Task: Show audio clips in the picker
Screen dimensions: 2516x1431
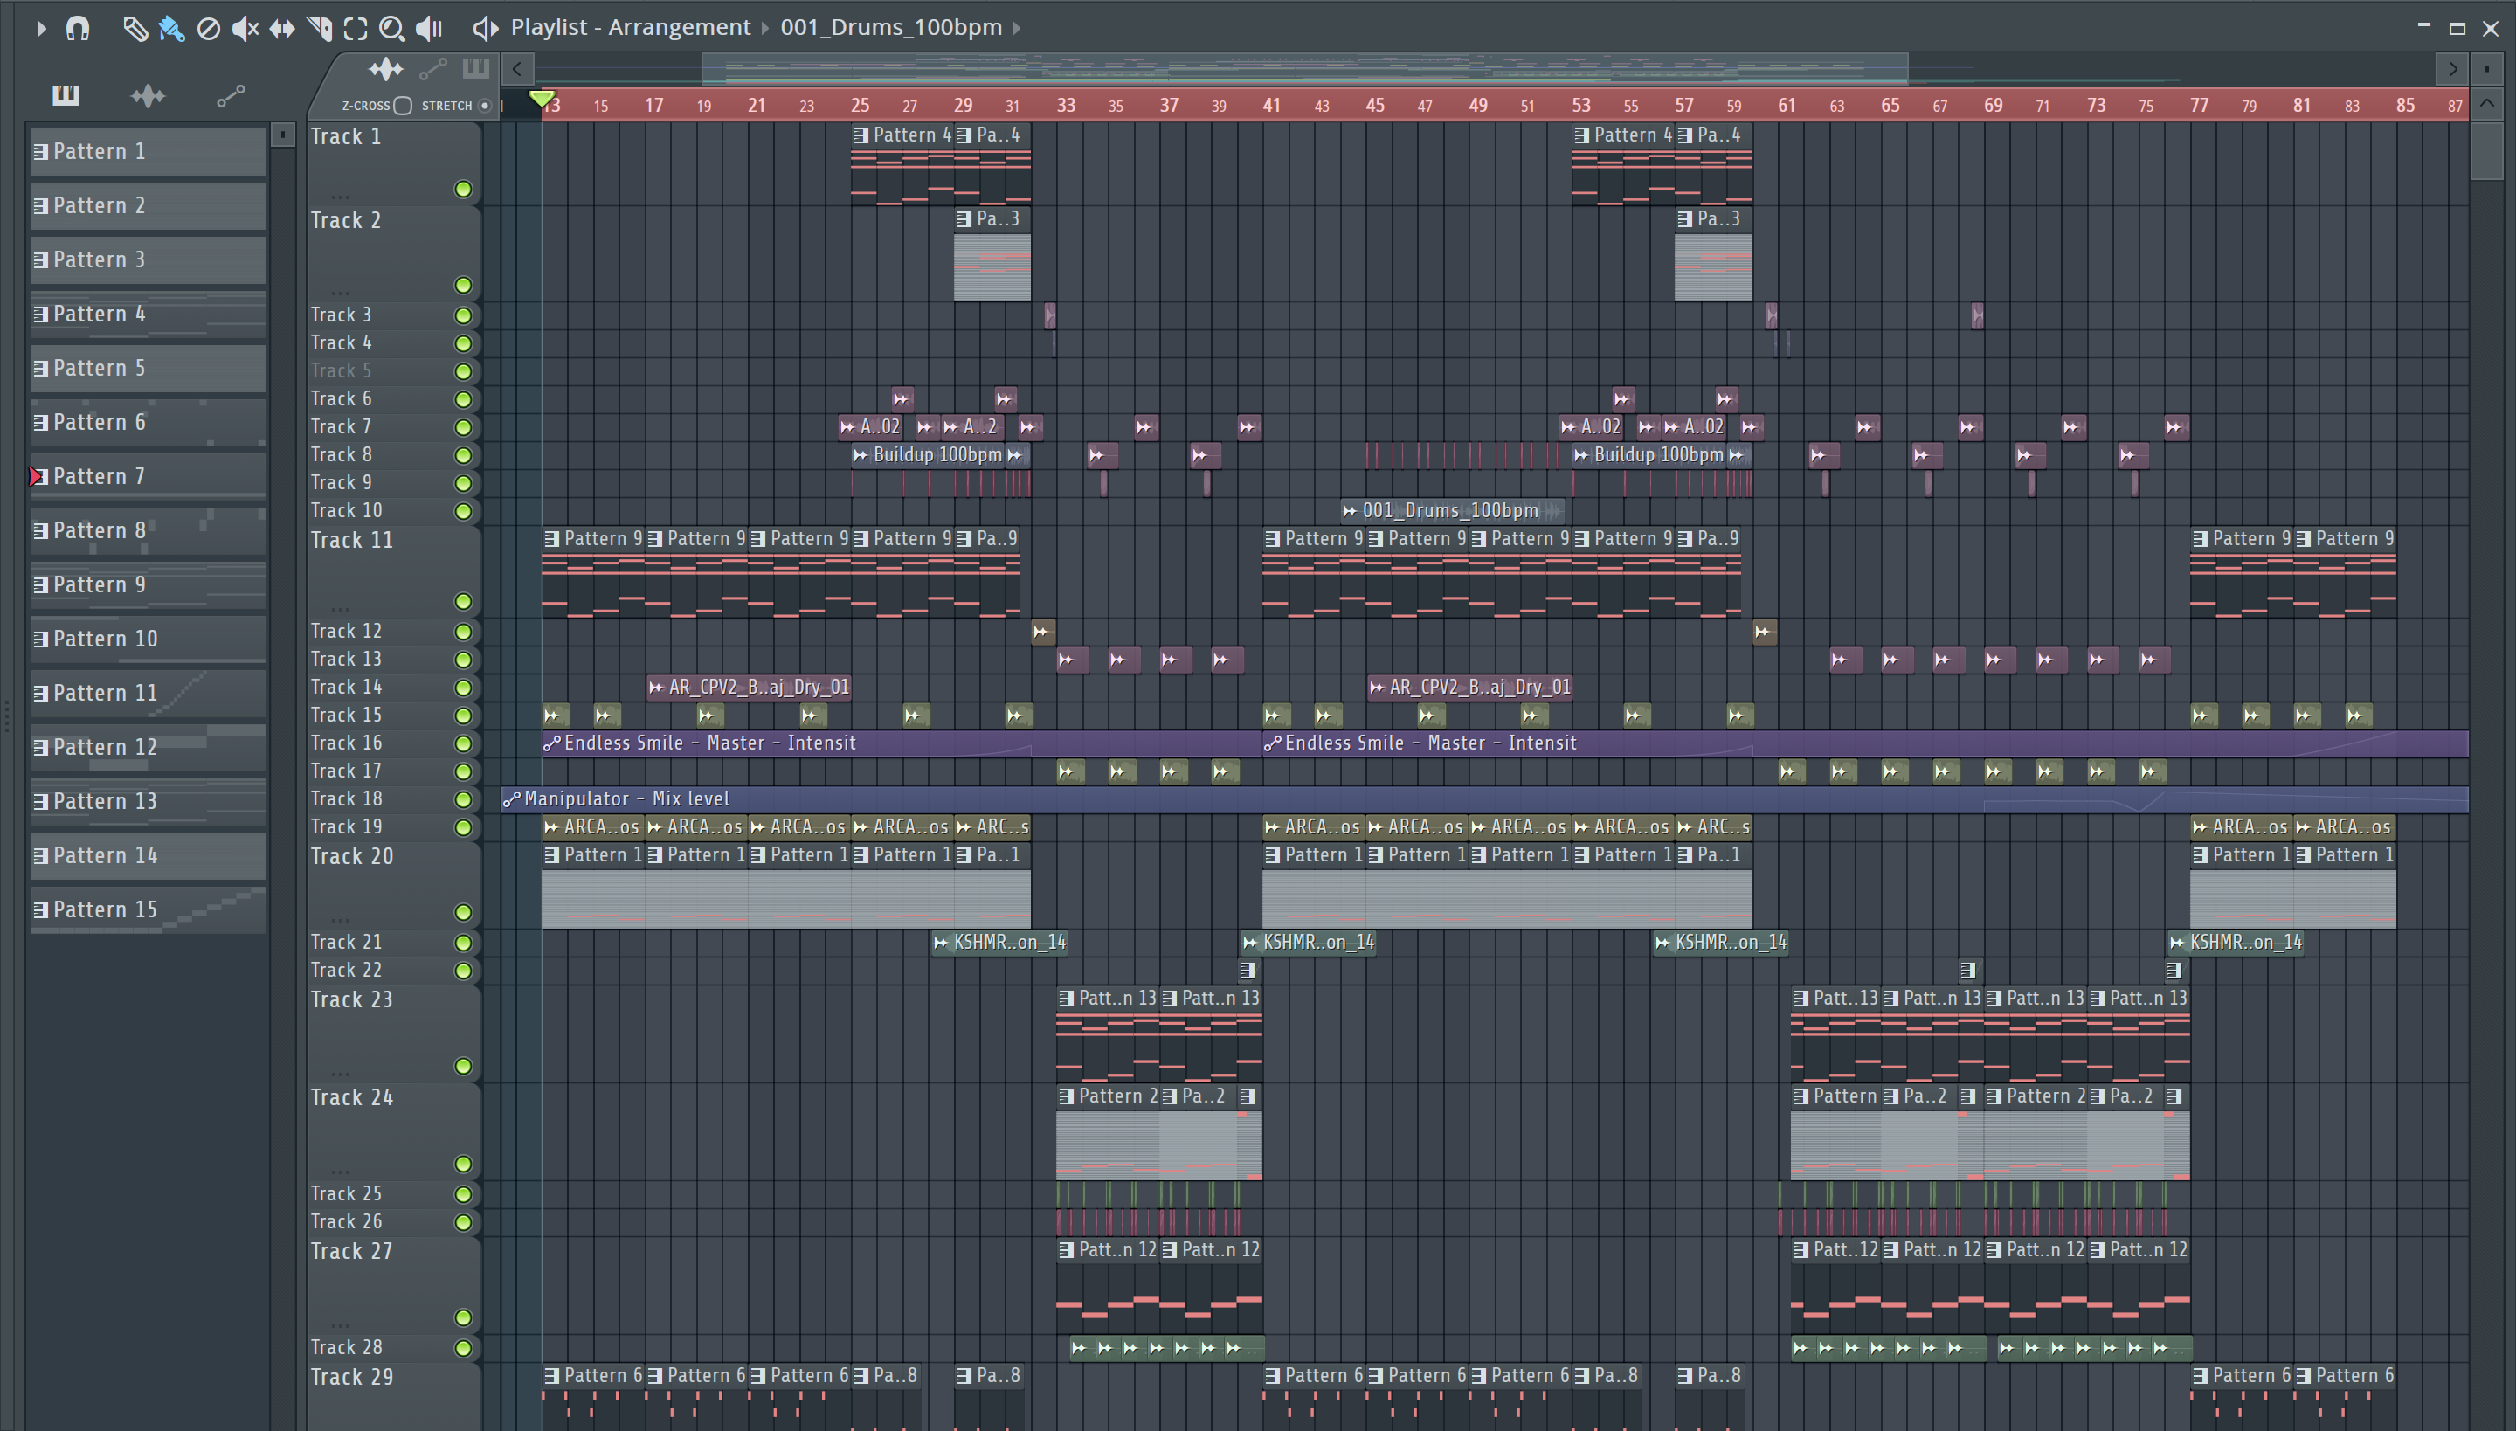Action: tap(148, 95)
